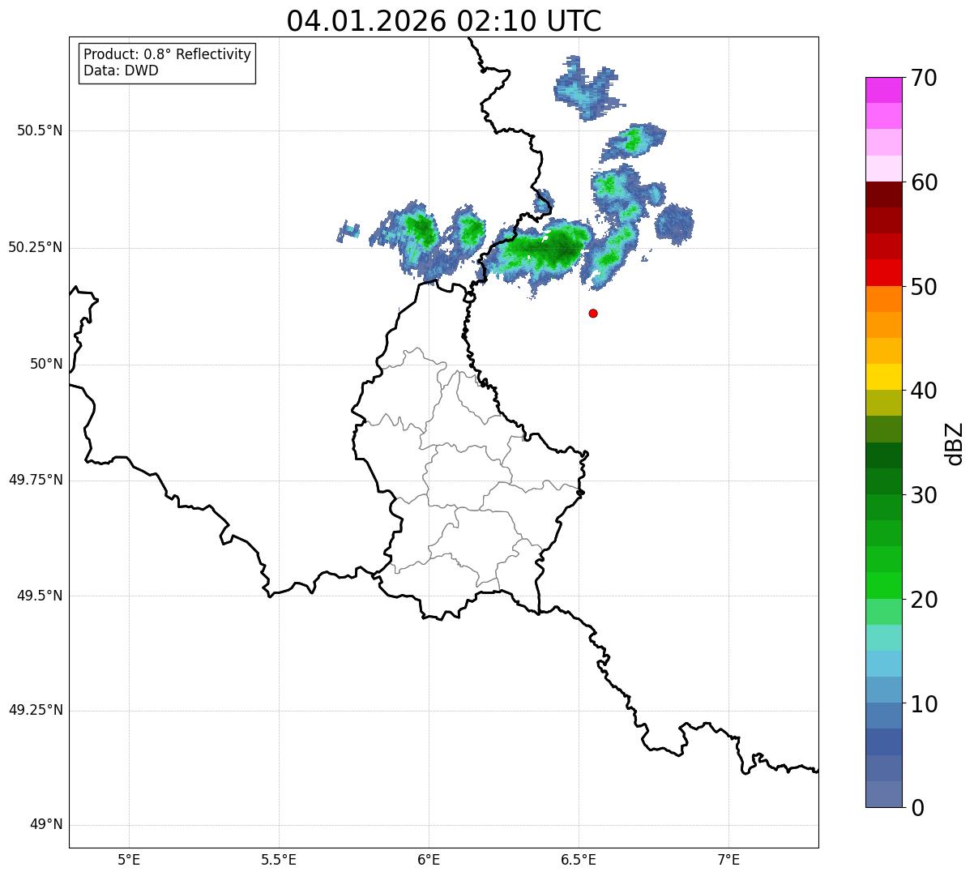This screenshot has width=974, height=876.
Task: Select the orange colorbar band below 50
Action: click(x=883, y=299)
